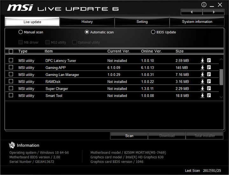Download the Gaming APP update
The image size is (229, 175).
pos(202,67)
